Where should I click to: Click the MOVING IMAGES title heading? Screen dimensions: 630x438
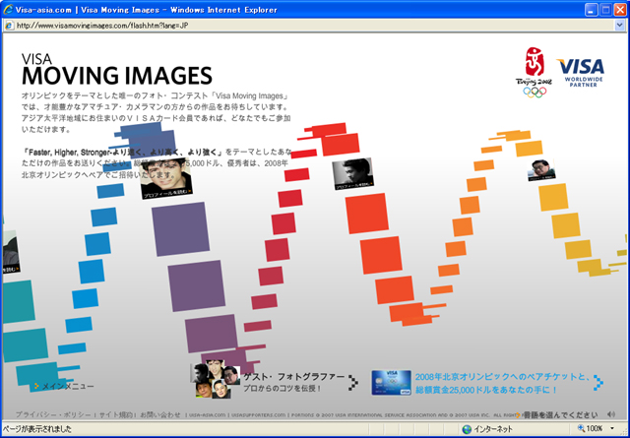pos(117,76)
